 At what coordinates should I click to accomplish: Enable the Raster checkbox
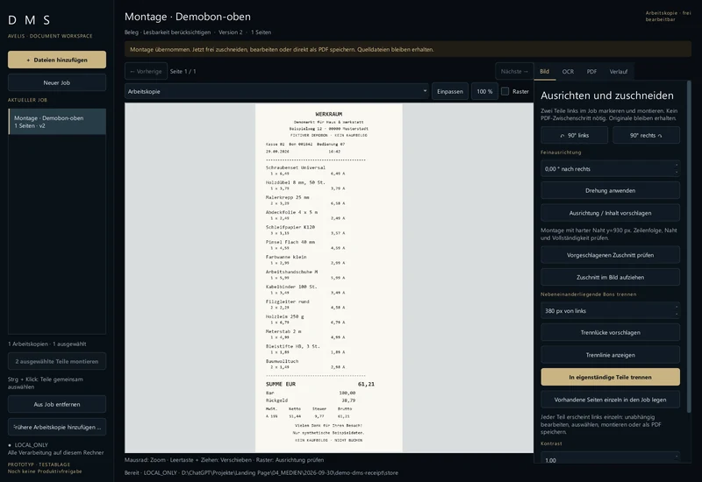click(505, 91)
